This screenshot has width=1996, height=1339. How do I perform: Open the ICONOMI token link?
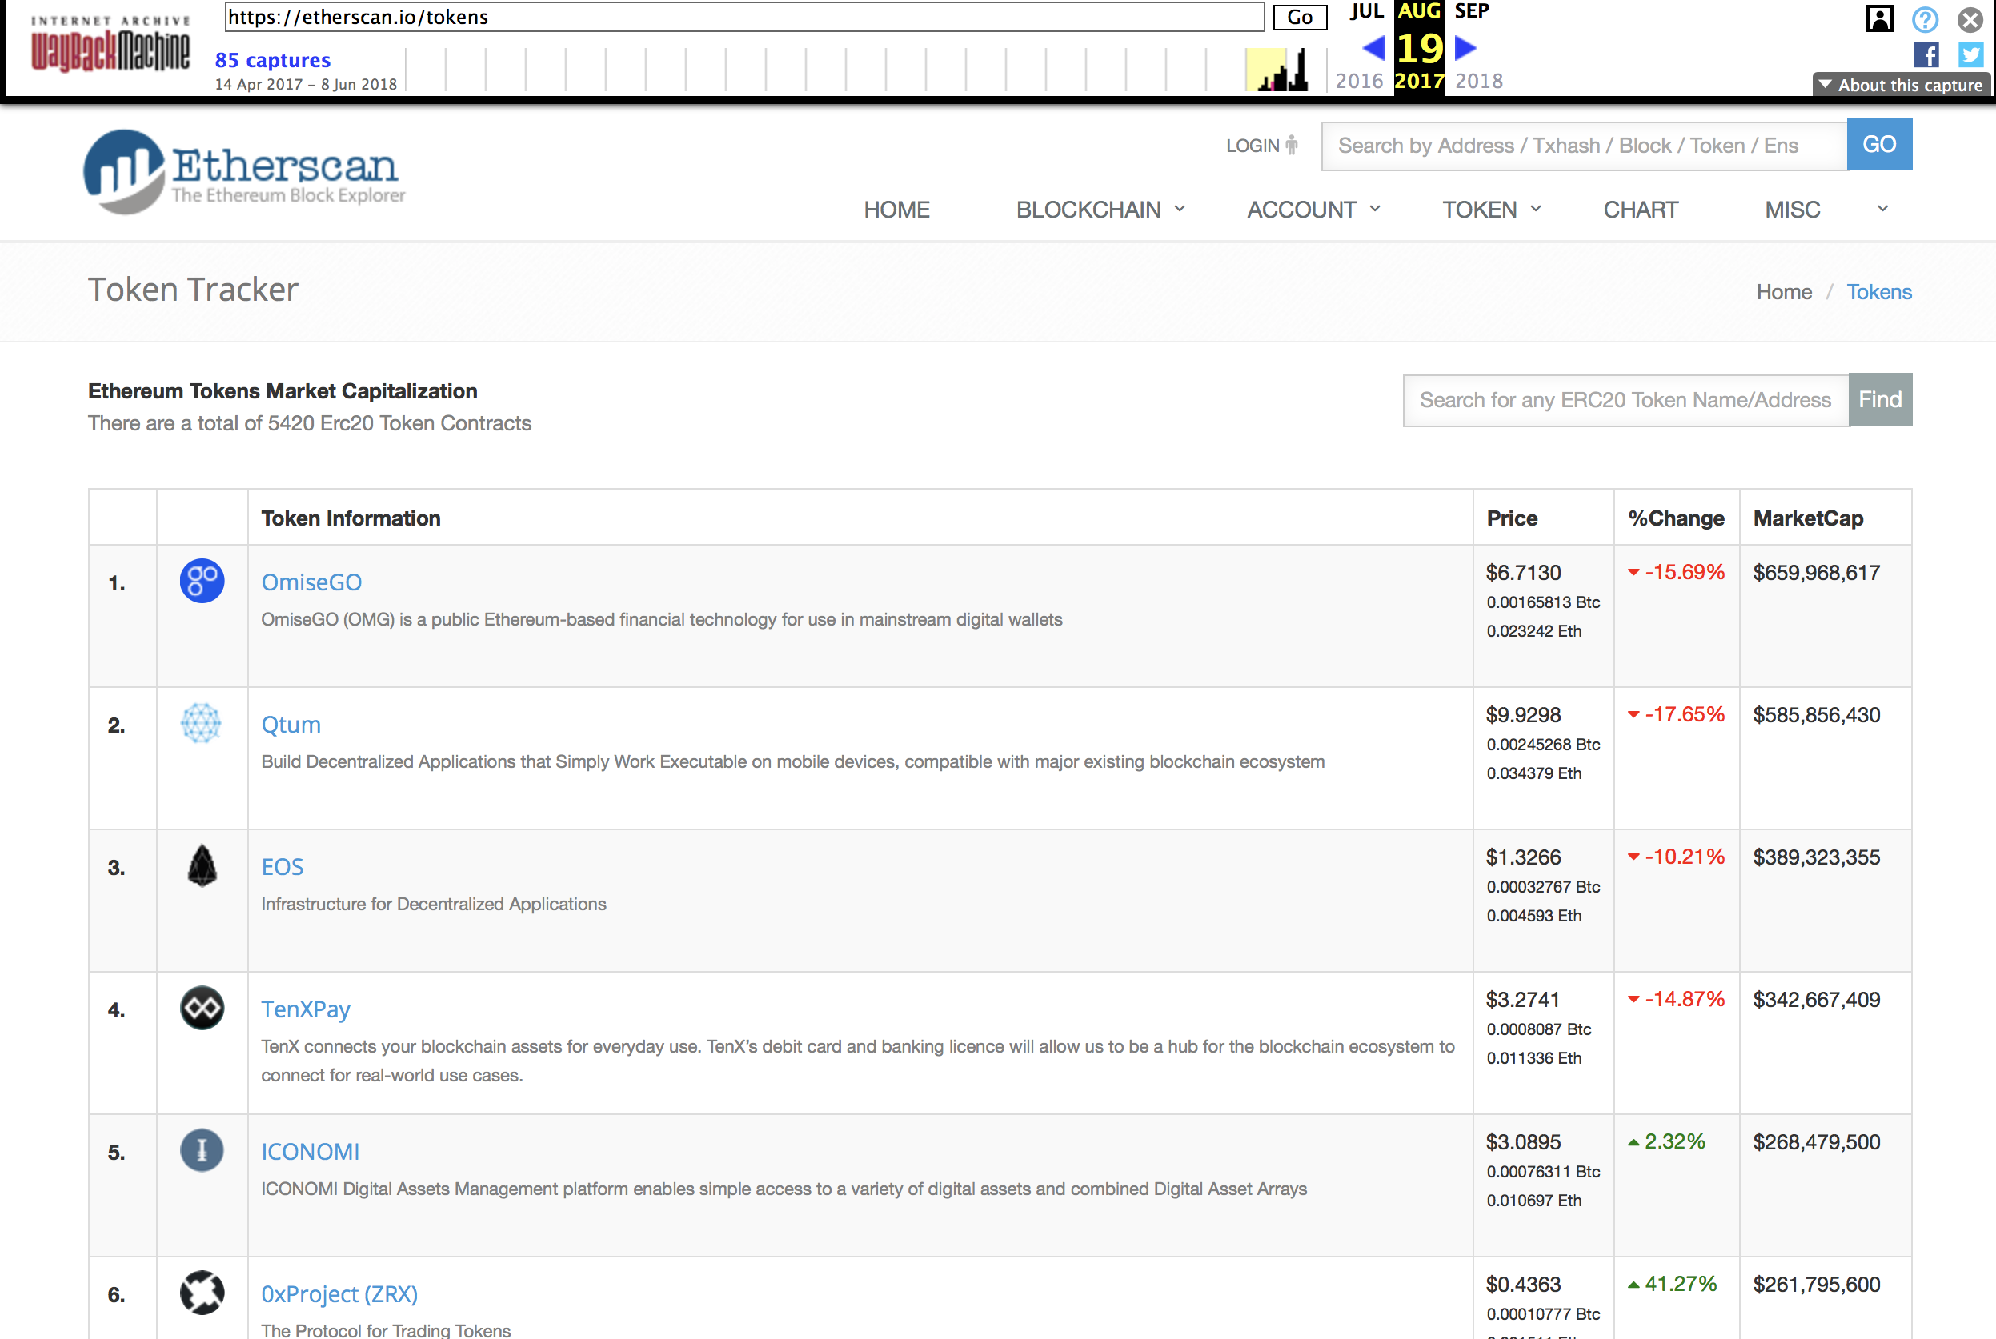[x=311, y=1152]
